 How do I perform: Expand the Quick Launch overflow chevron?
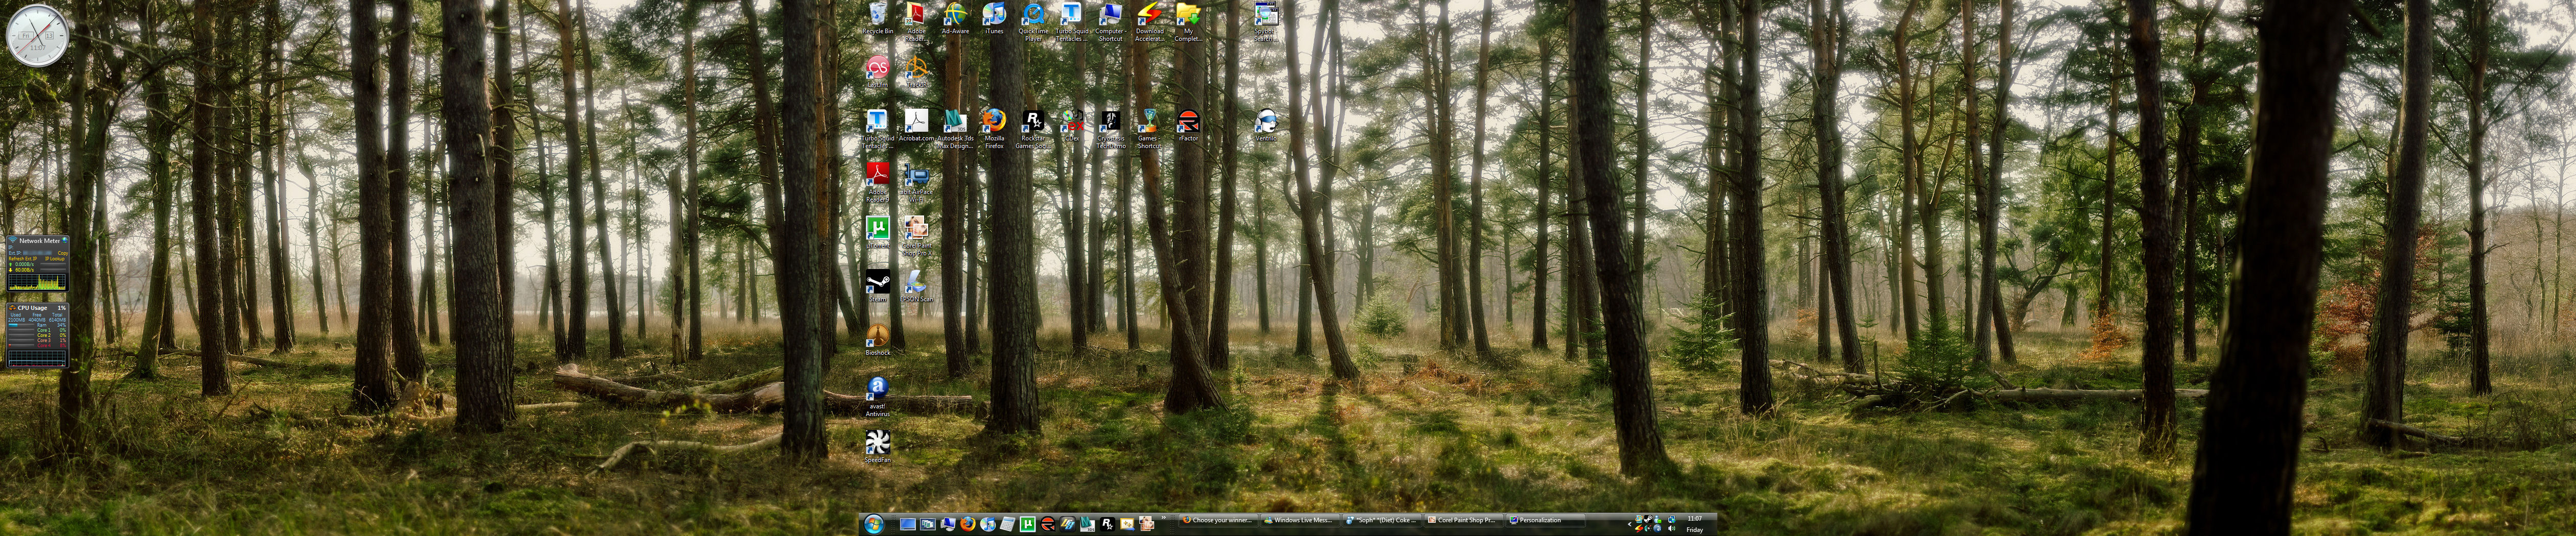pos(1163,518)
